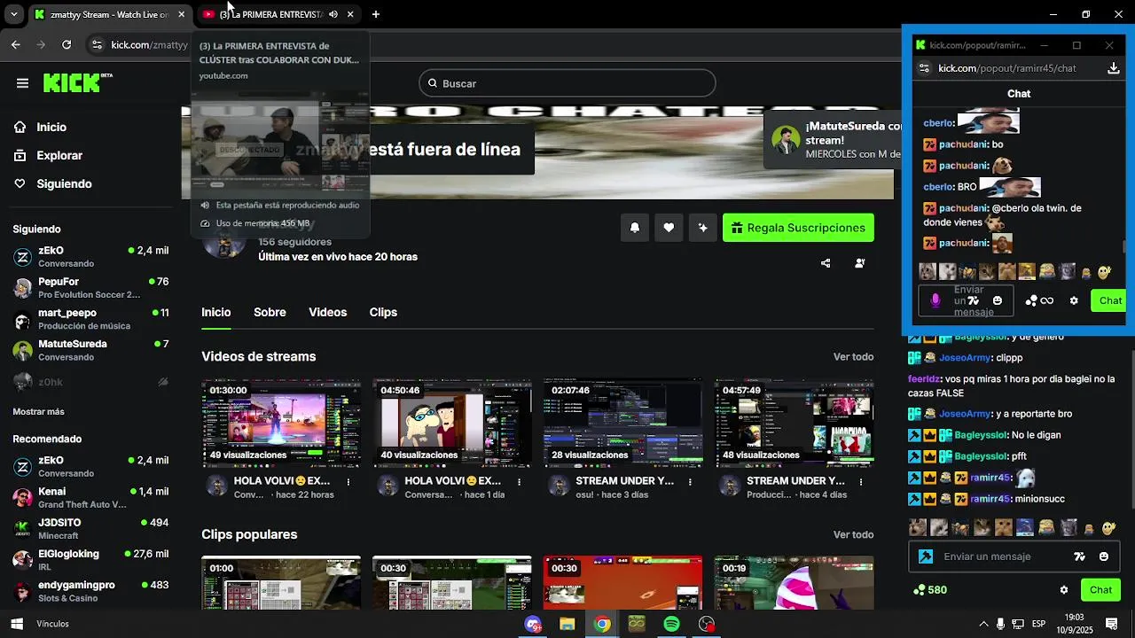Open Explorar in the sidebar
1135x638 pixels.
59,155
